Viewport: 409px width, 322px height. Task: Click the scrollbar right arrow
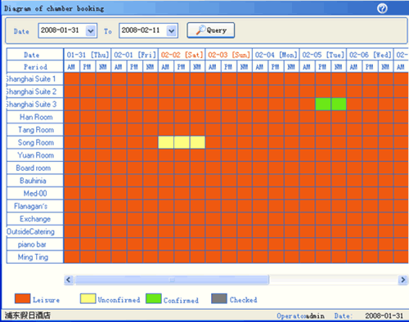click(x=402, y=280)
